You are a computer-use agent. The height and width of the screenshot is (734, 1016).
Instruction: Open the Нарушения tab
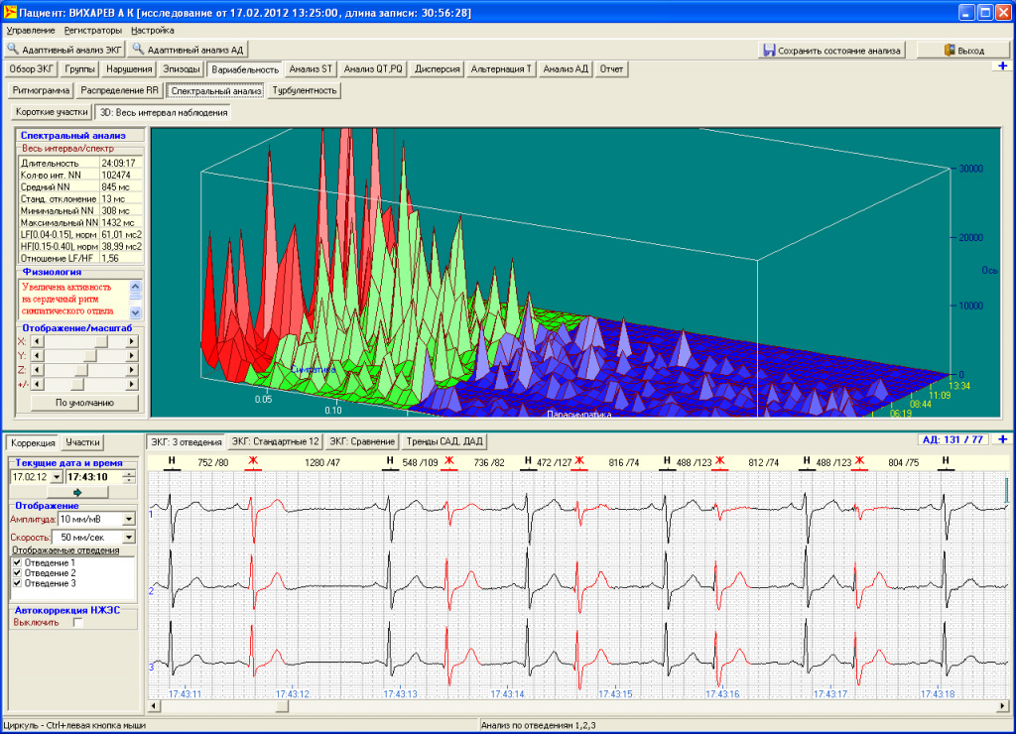point(129,68)
